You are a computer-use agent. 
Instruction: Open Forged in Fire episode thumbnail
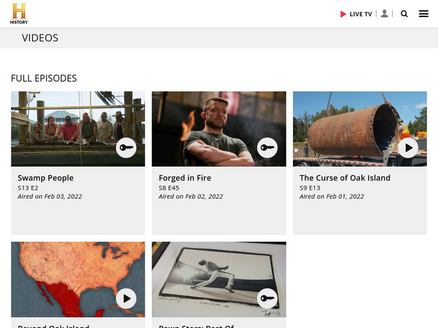click(x=219, y=129)
